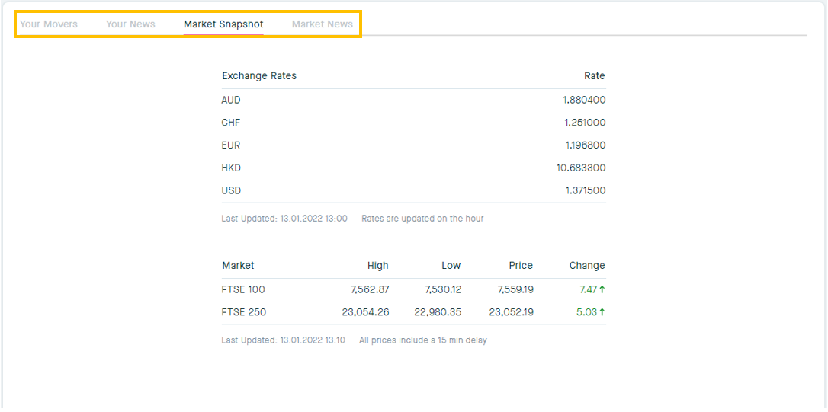Click the Exchange Rates column header

point(259,76)
